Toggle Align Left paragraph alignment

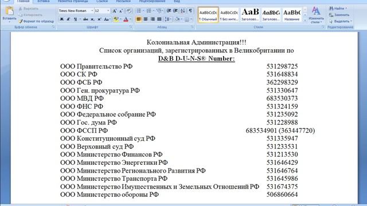[139, 19]
